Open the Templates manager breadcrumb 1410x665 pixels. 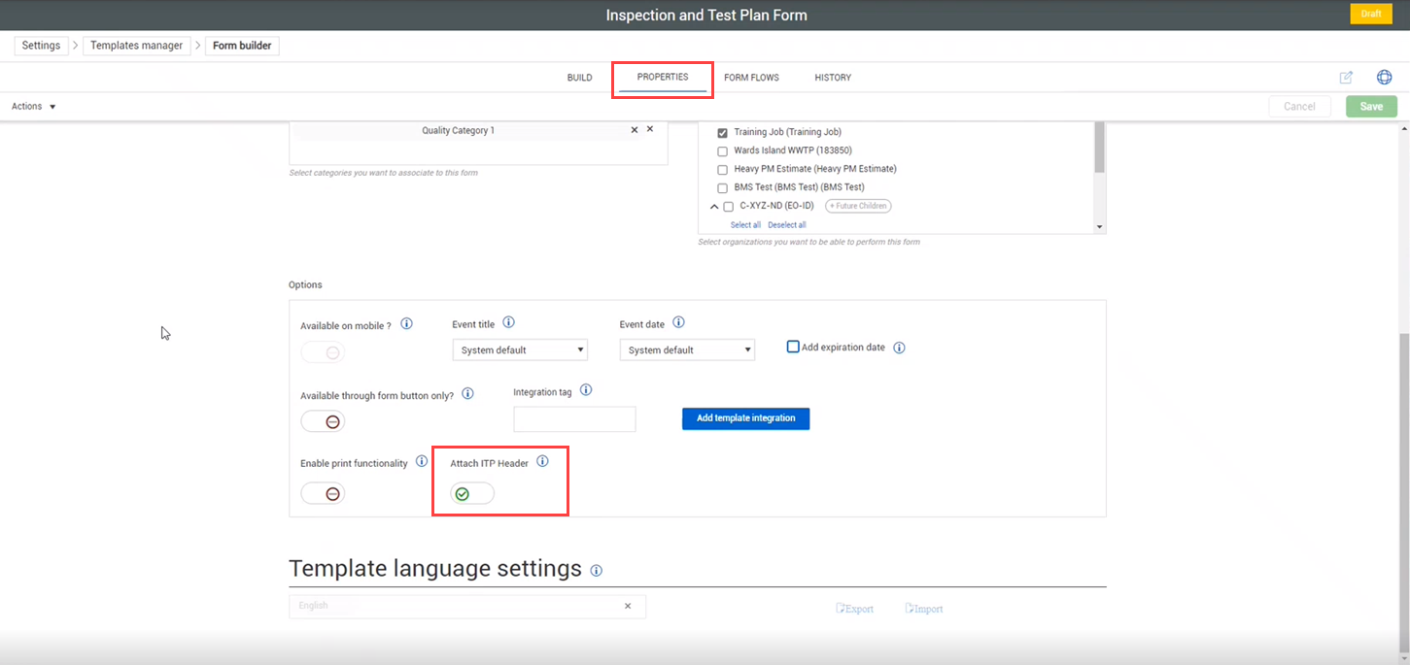(136, 45)
